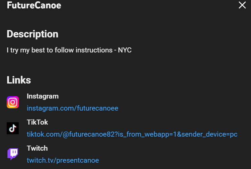Click the FutureCanoe channel title
This screenshot has height=169, width=251.
[x=34, y=5]
